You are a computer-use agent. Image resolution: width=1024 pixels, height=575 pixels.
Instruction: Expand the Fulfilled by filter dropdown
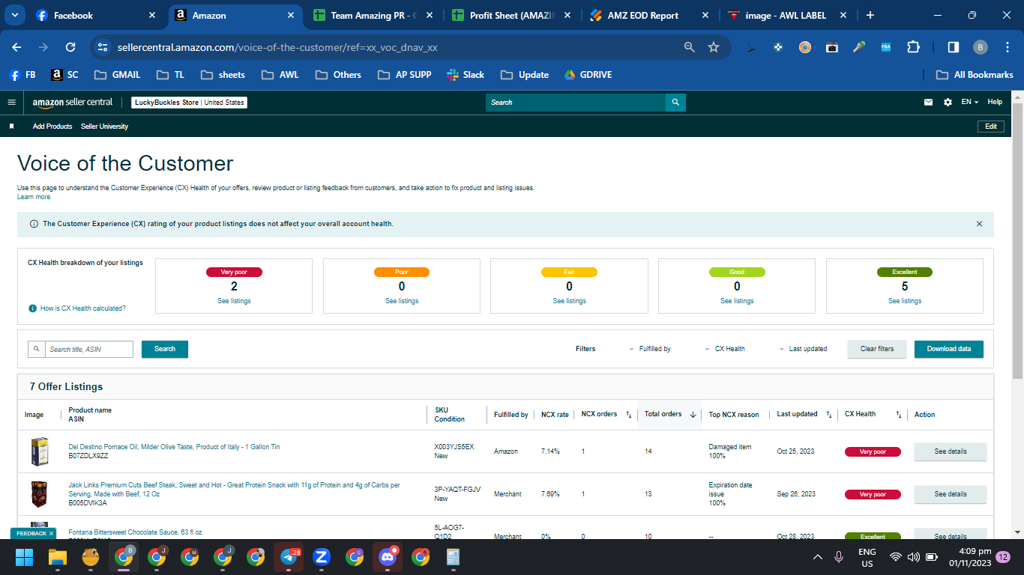coord(650,349)
